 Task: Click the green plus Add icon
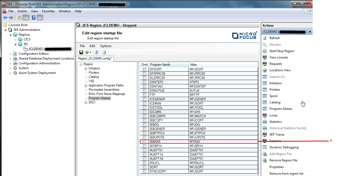coord(87,52)
